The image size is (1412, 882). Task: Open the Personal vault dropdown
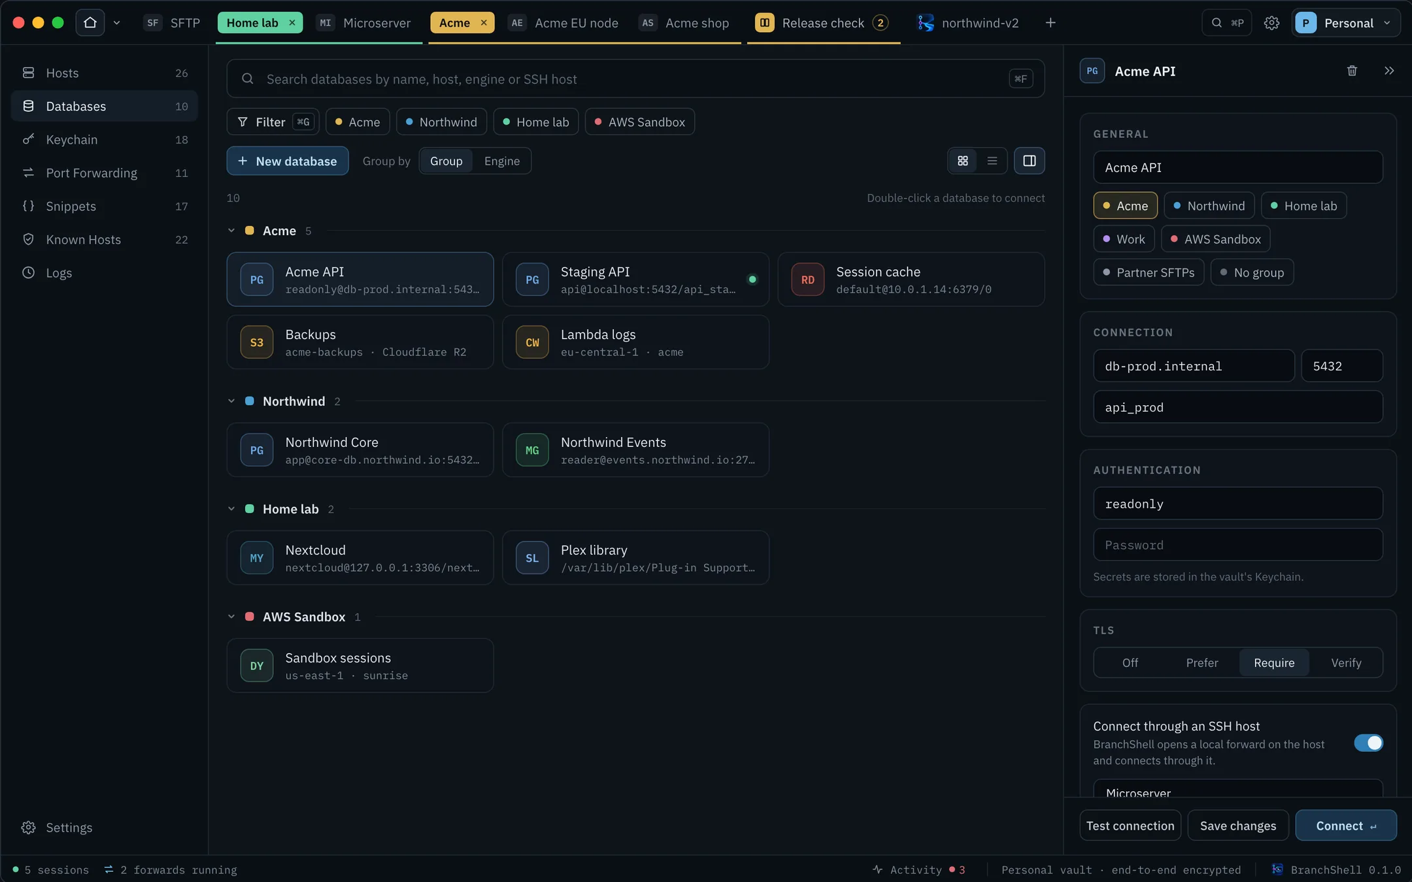coord(1345,23)
